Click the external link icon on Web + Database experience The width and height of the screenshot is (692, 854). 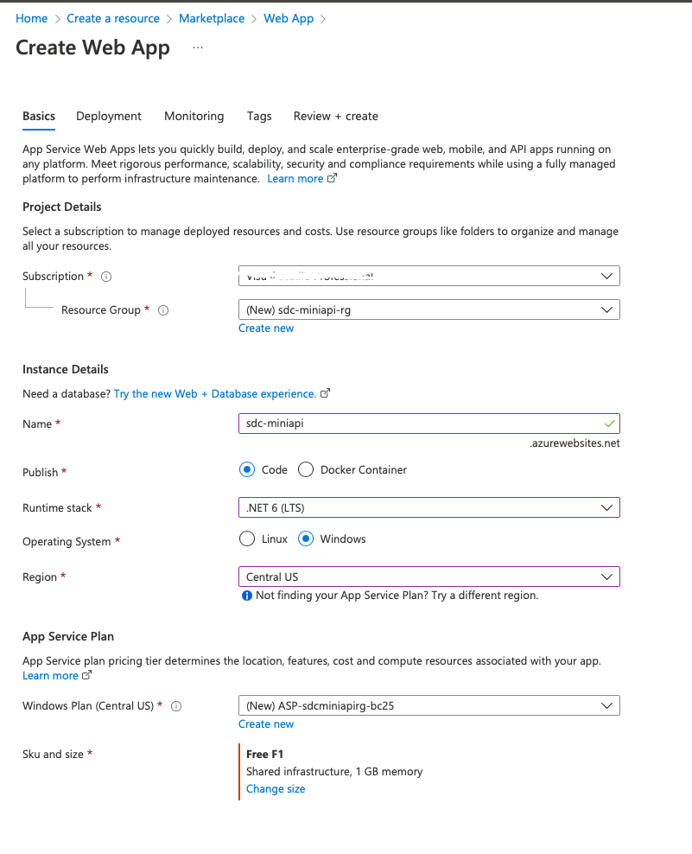click(x=326, y=392)
